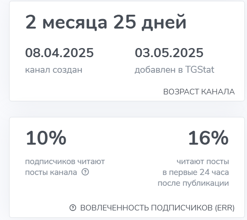Click the 'добавлен в TGStat' label

tap(174, 70)
